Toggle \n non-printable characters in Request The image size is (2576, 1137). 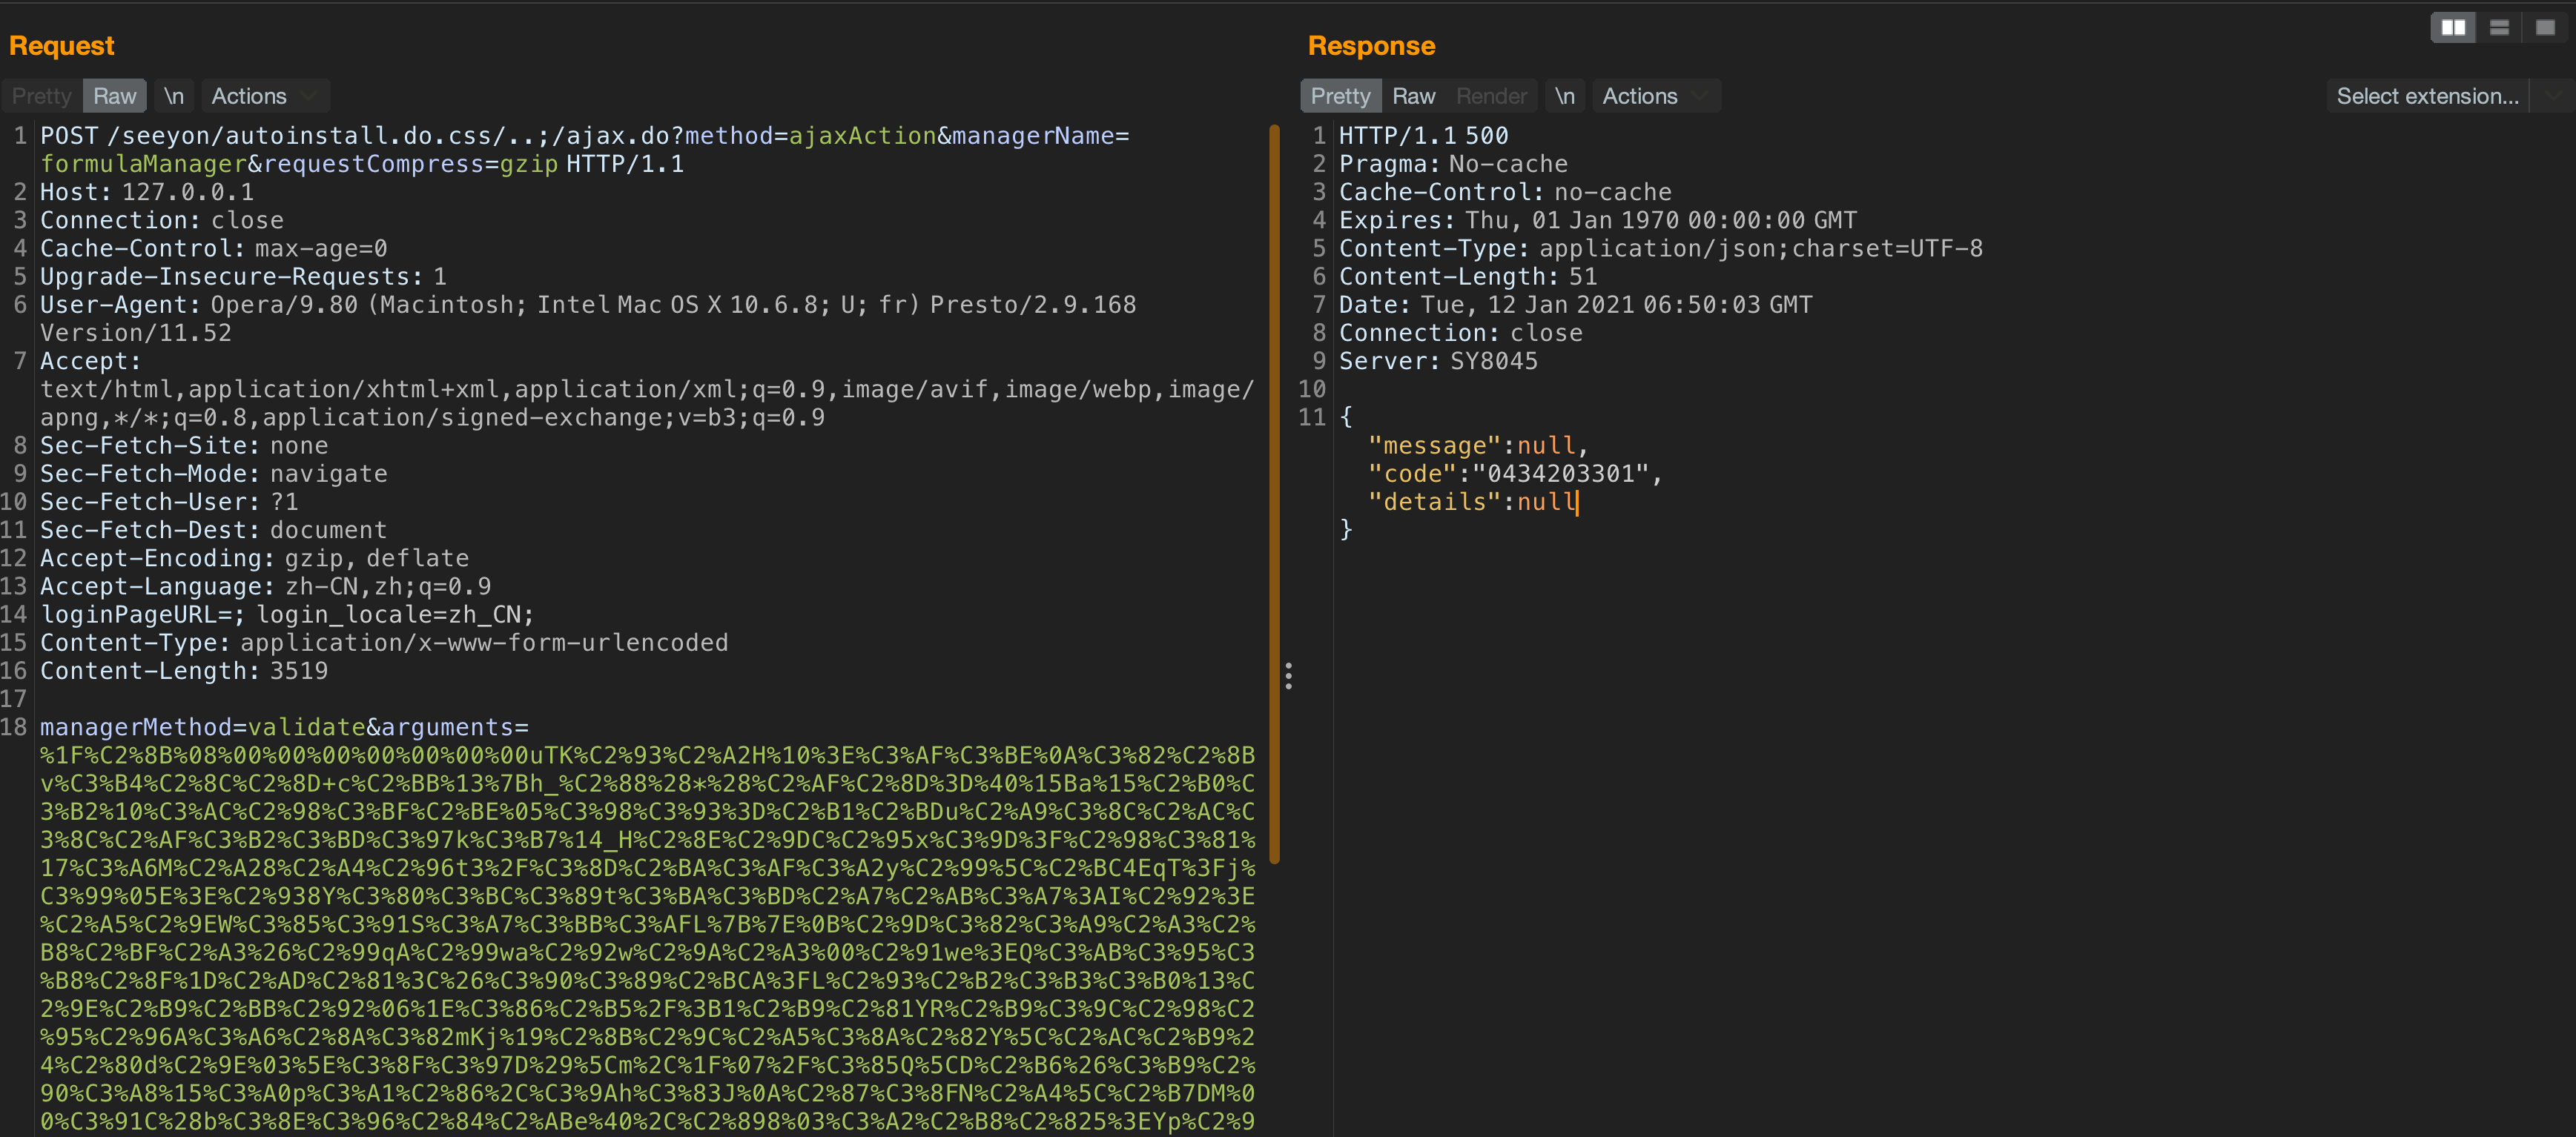(174, 96)
